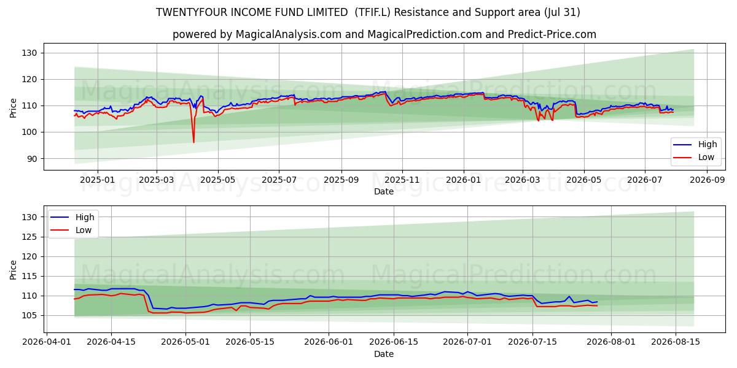
Task: Click the 2025-01 date tick label
Action: pos(98,180)
